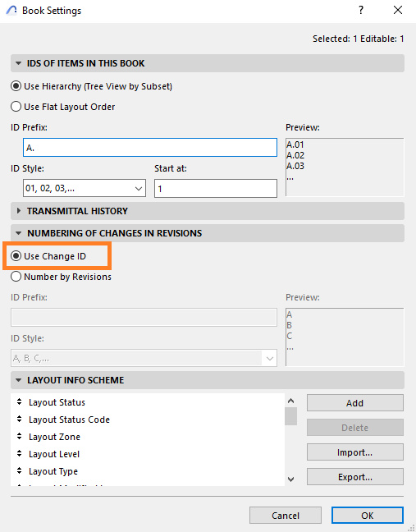Click the reorder handle beside Layout Status

pos(20,402)
